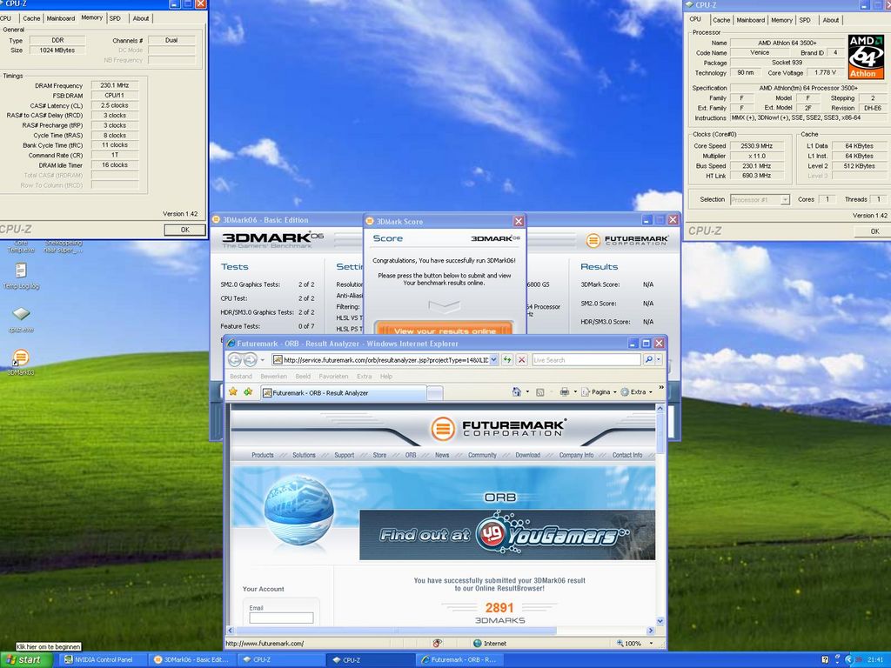Click View your results online button

(x=445, y=330)
